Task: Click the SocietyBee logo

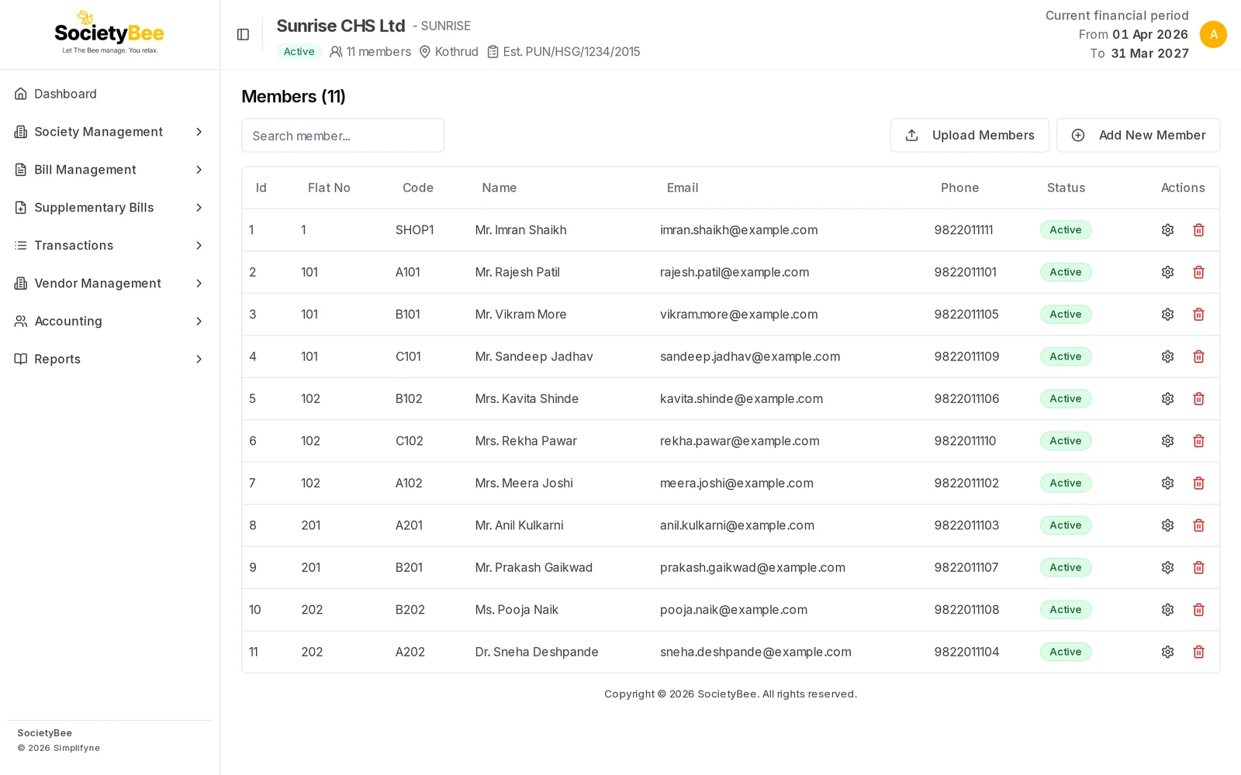Action: [x=109, y=33]
